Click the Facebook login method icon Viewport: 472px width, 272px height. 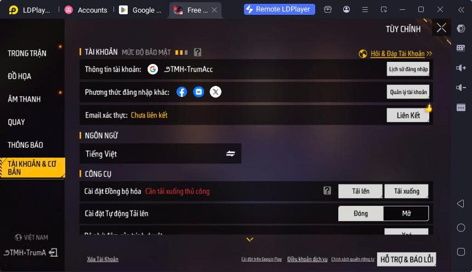[x=181, y=92]
